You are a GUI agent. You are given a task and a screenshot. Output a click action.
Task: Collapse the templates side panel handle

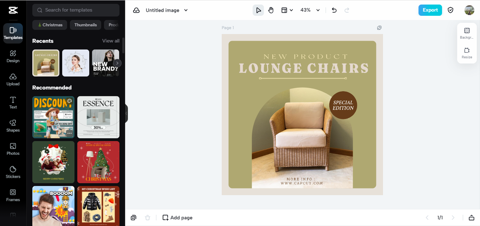[x=126, y=113]
